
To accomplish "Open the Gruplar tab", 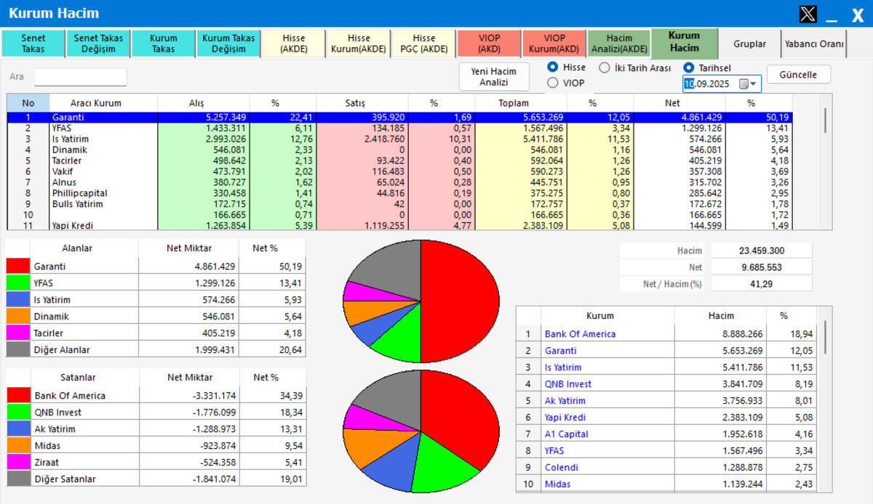I will (749, 44).
